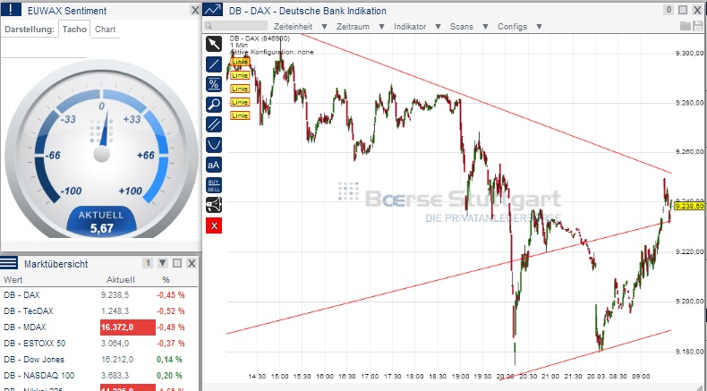
Task: Click the Darstellung: label
Action: (30, 30)
